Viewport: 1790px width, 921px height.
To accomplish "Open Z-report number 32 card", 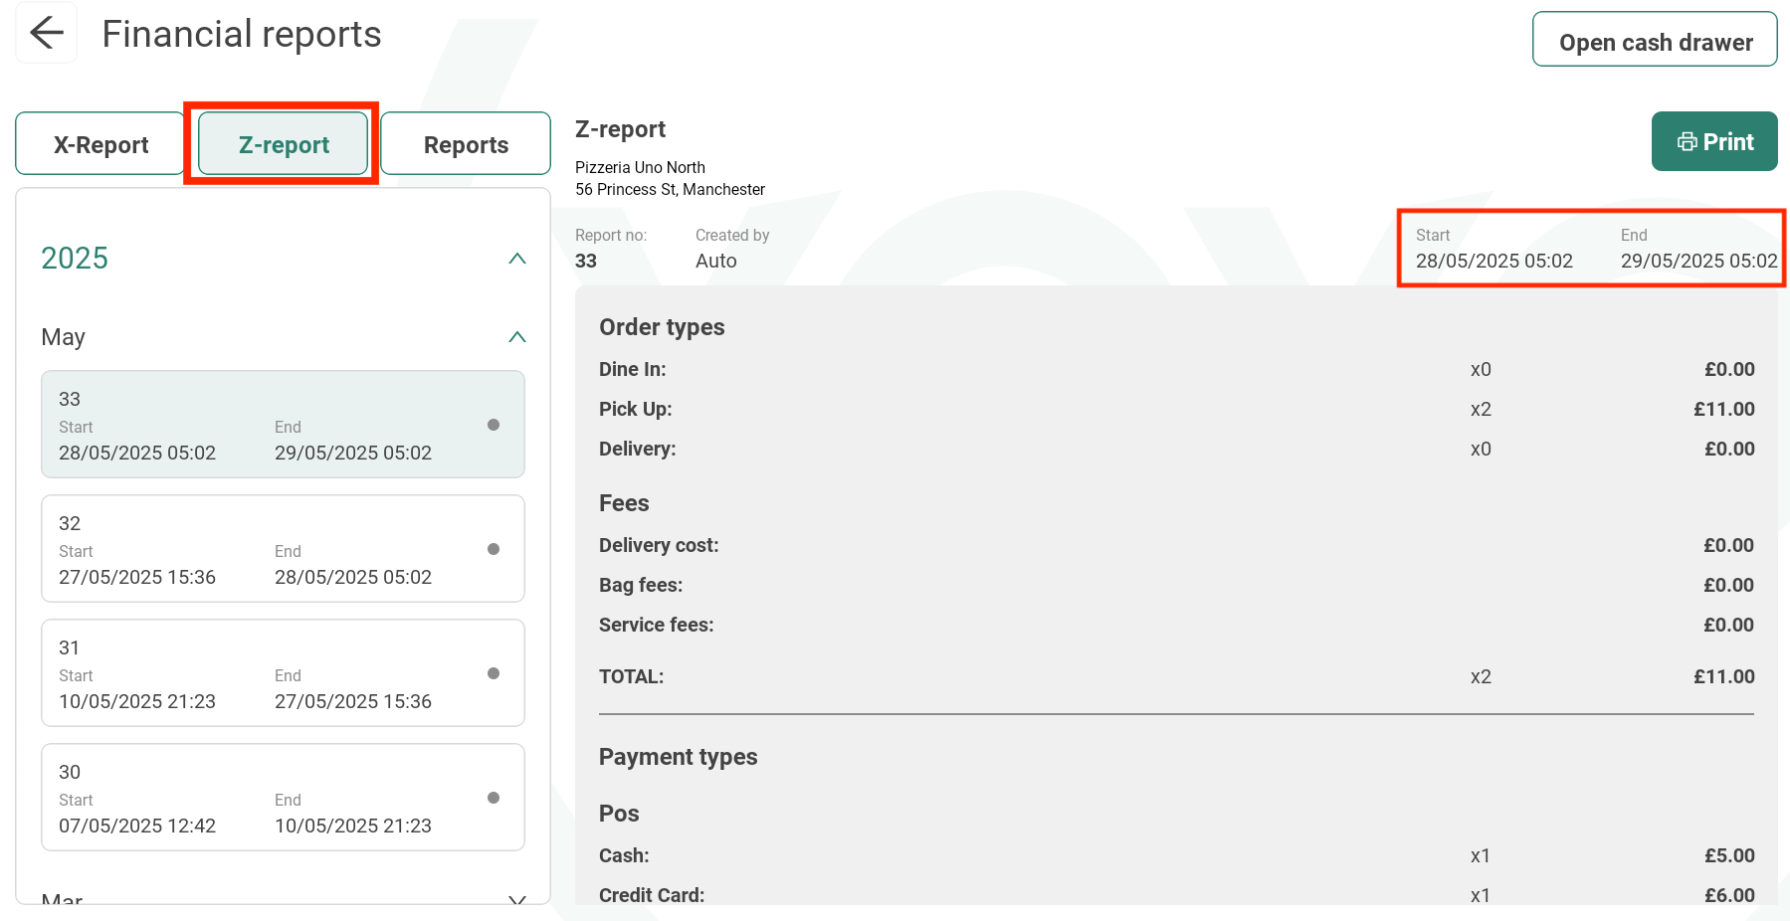I will click(283, 549).
